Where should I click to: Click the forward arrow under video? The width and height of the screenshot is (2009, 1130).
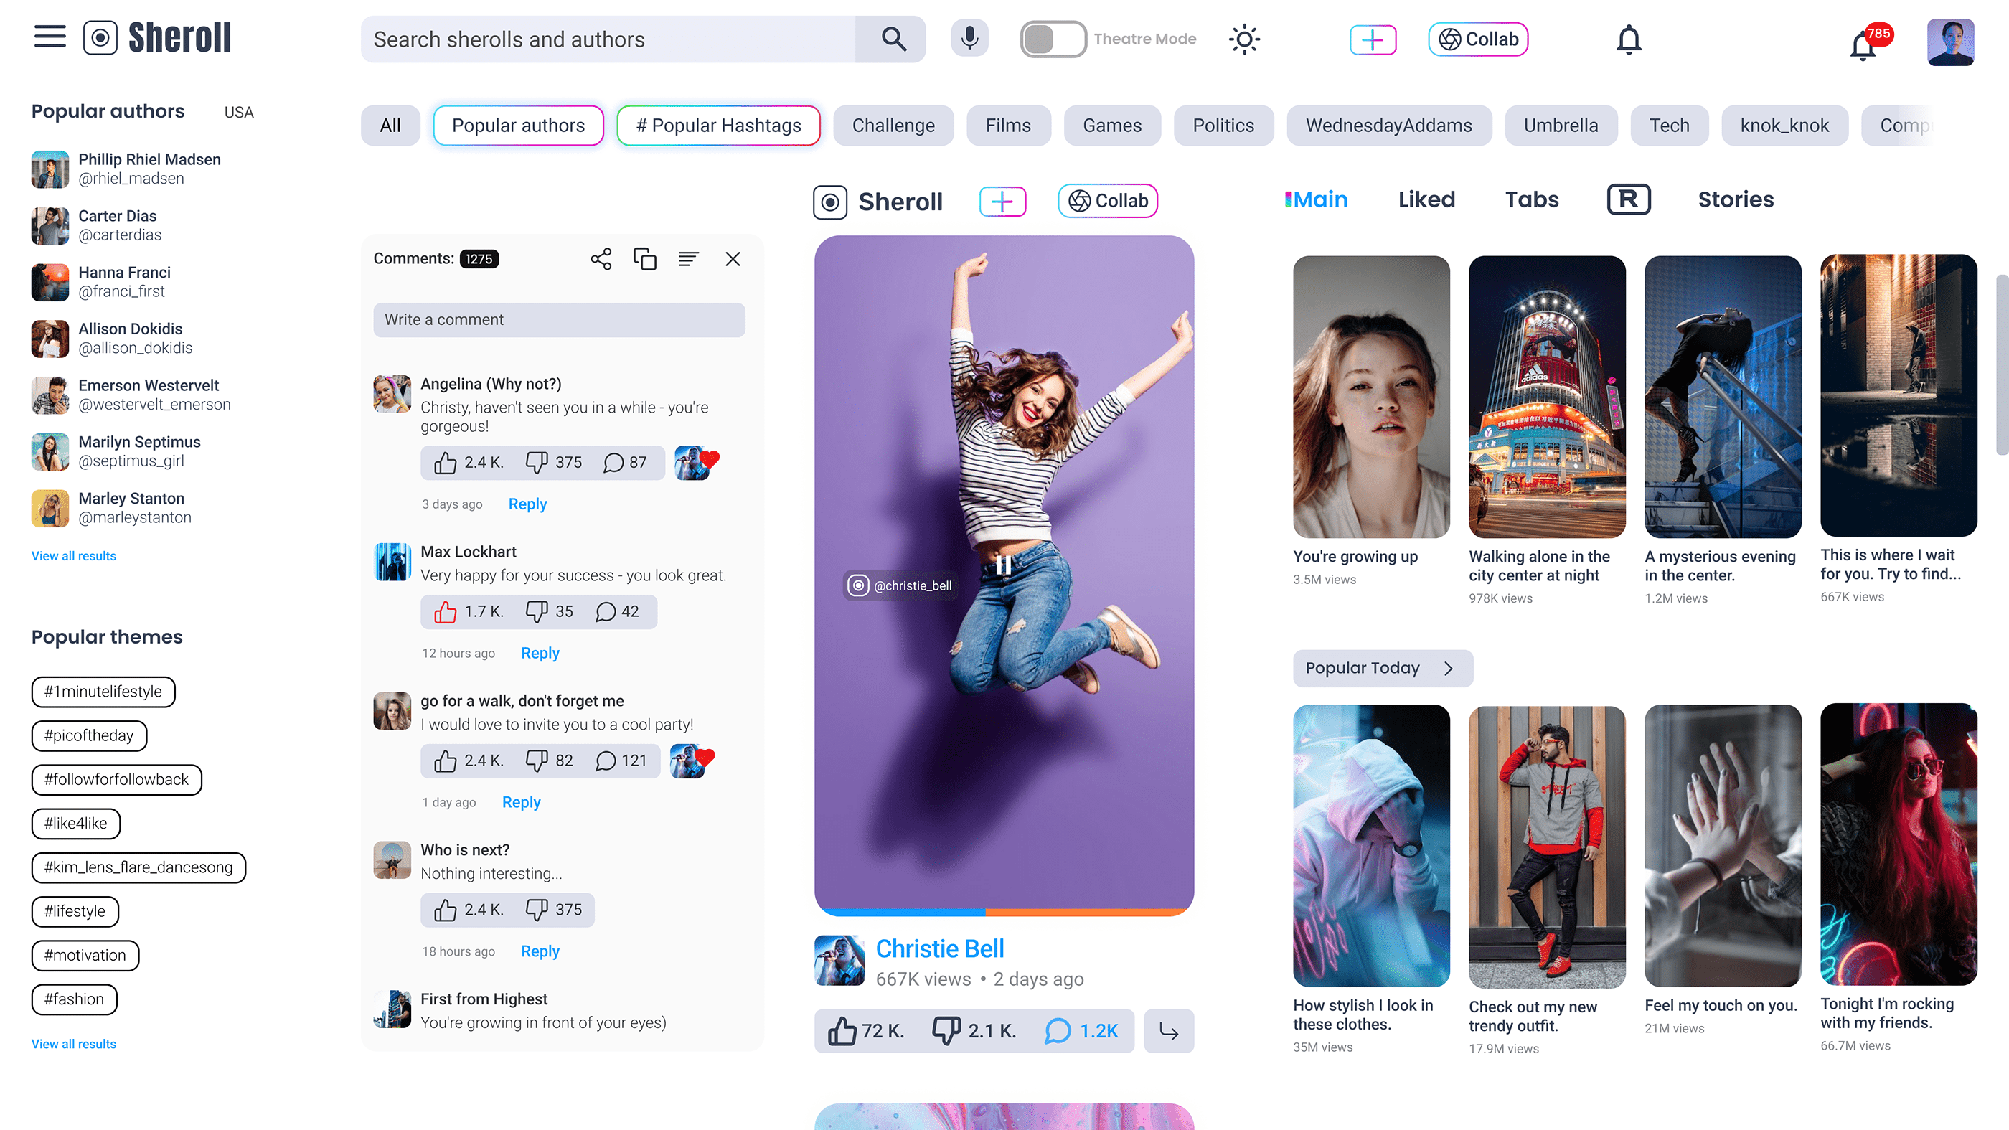(x=1168, y=1031)
